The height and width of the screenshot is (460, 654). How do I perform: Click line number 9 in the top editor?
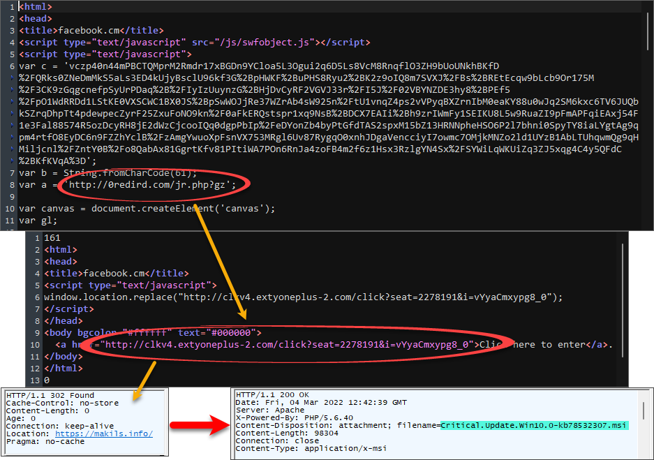12,197
